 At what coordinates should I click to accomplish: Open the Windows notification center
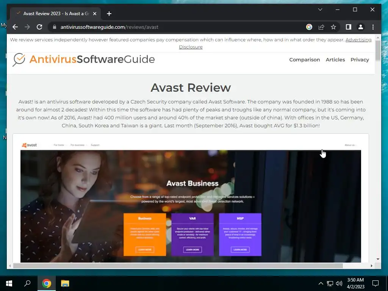pos(375,283)
